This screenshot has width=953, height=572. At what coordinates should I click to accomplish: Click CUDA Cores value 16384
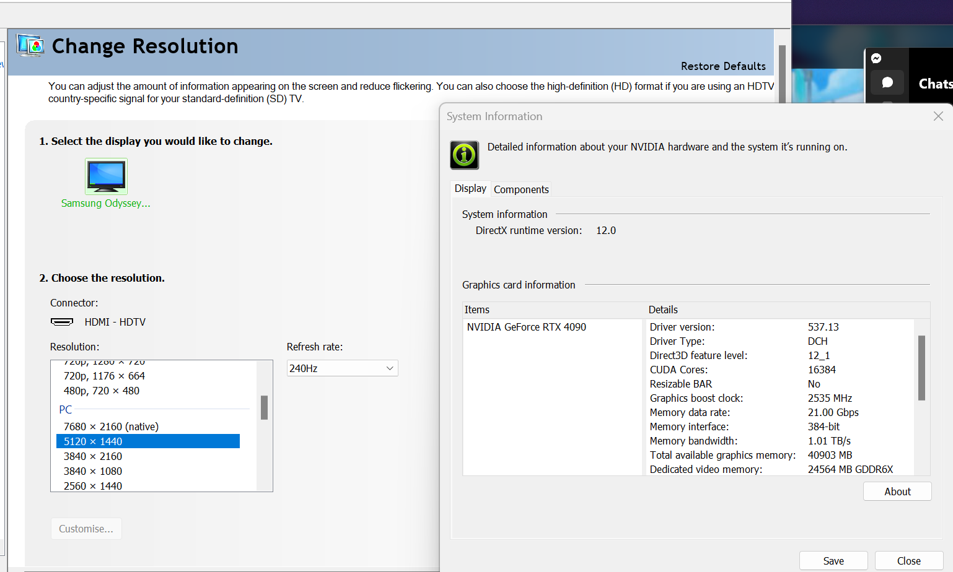(822, 370)
